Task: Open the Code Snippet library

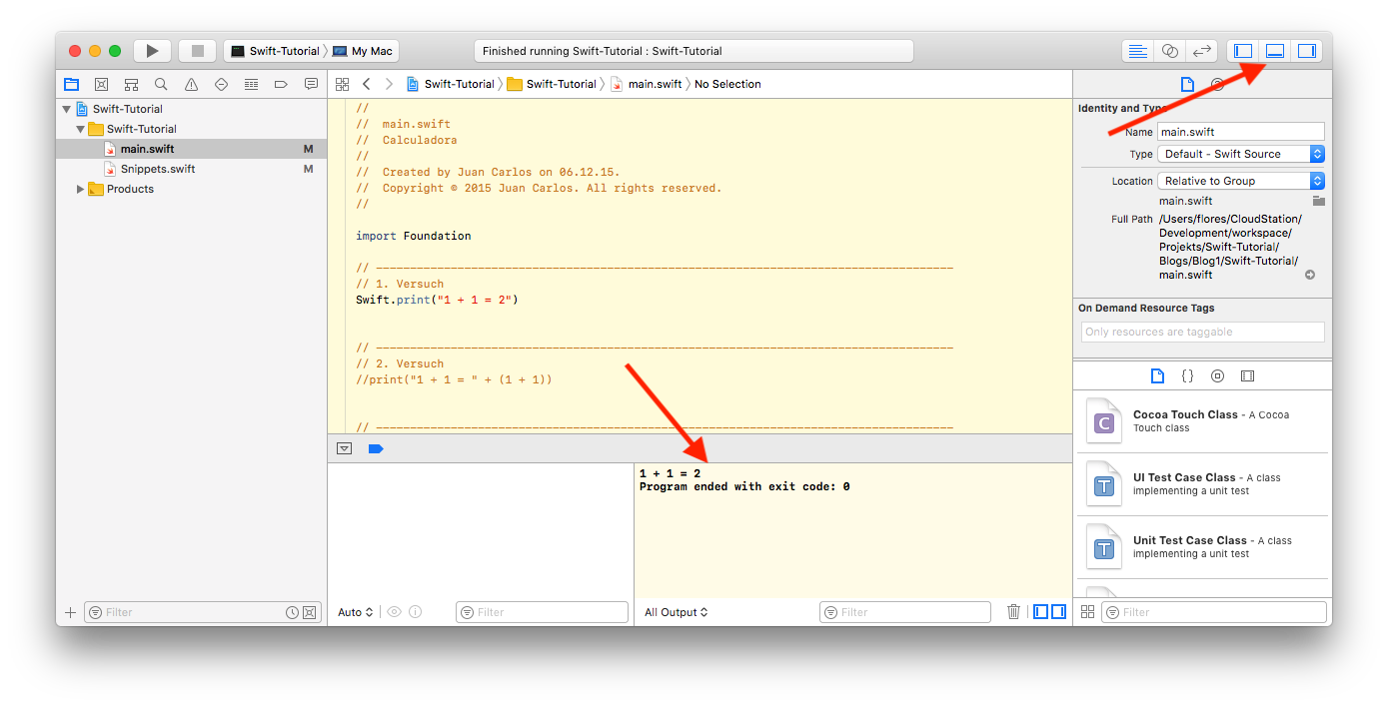Action: pos(1187,375)
